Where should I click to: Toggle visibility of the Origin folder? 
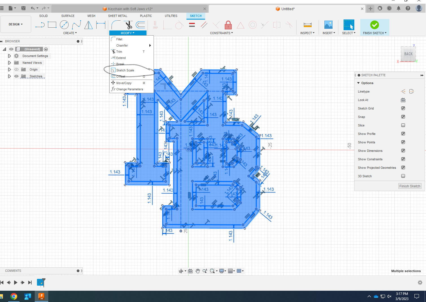[16, 69]
